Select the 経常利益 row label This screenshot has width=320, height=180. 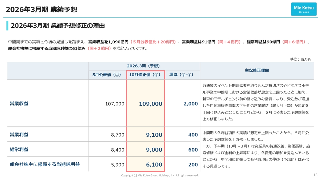click(x=19, y=149)
